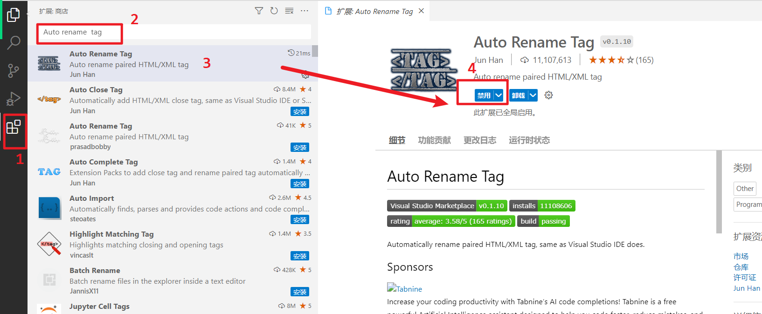Open the disable button dropdown arrow
Viewport: 762px width, 314px height.
click(x=499, y=96)
